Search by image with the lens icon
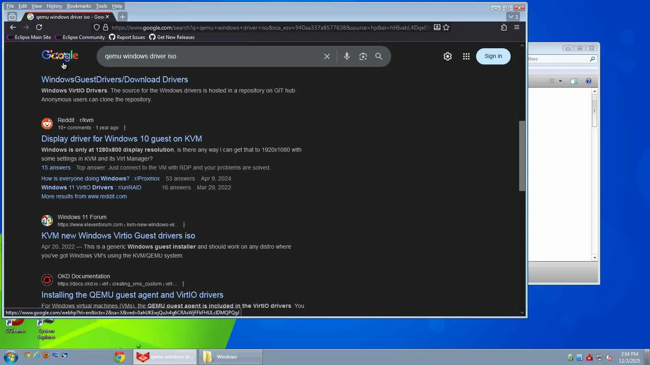 363,56
